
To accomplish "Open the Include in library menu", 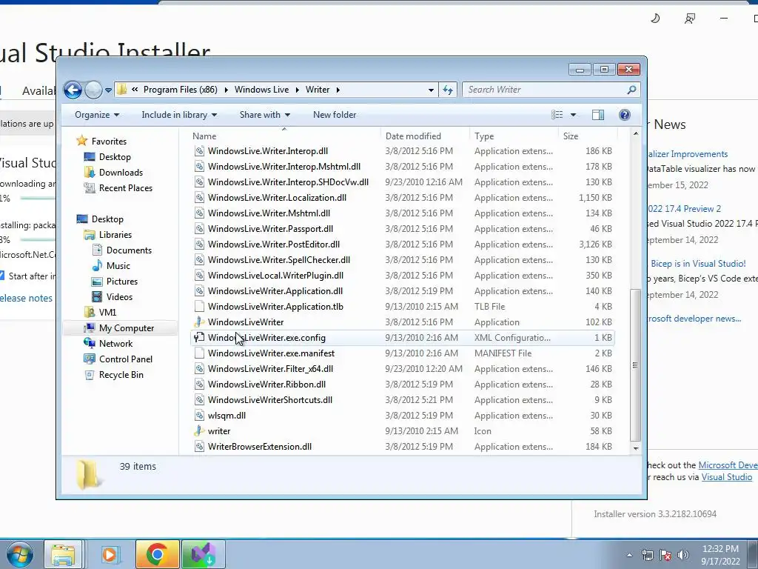I will coord(179,115).
